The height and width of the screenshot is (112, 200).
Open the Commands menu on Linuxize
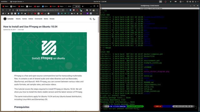click(38, 19)
